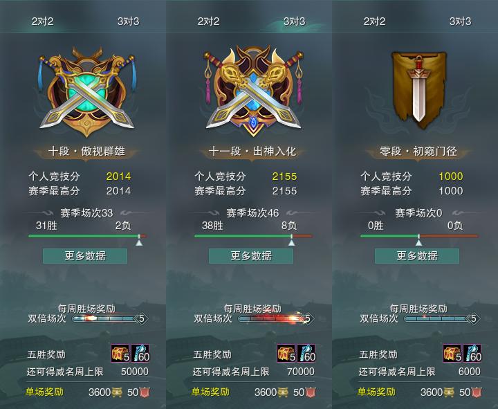Click blue axe reward icon in middle panel
The image size is (498, 409).
tap(306, 354)
